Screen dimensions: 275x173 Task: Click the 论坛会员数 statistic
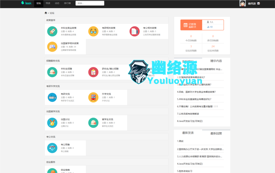pyautogui.click(x=213, y=48)
